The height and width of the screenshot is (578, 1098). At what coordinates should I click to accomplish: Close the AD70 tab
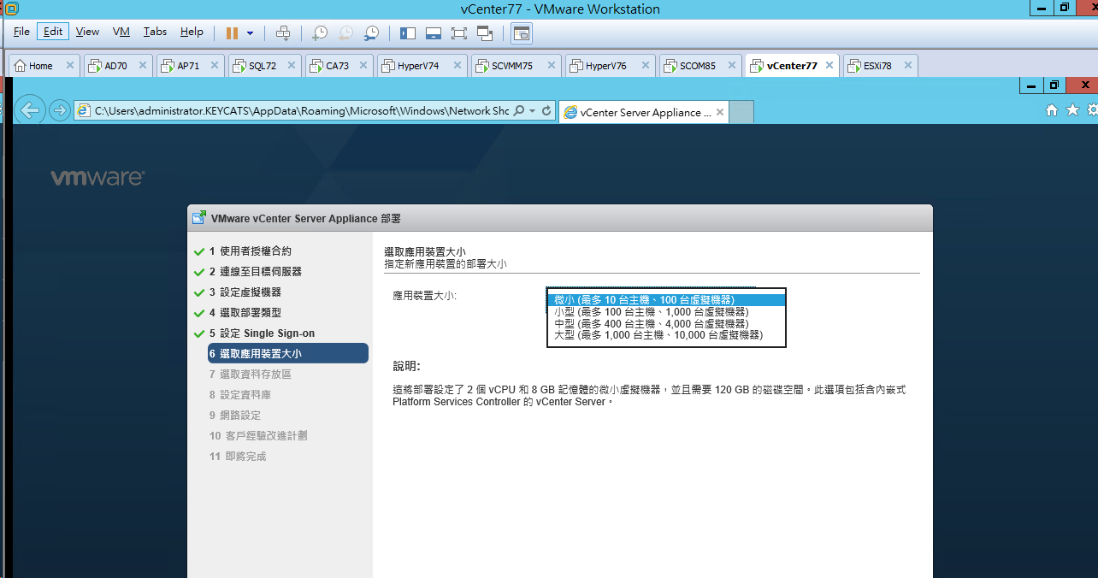coord(142,66)
